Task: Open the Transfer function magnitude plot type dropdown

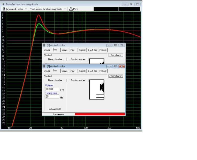Action: coord(65,9)
